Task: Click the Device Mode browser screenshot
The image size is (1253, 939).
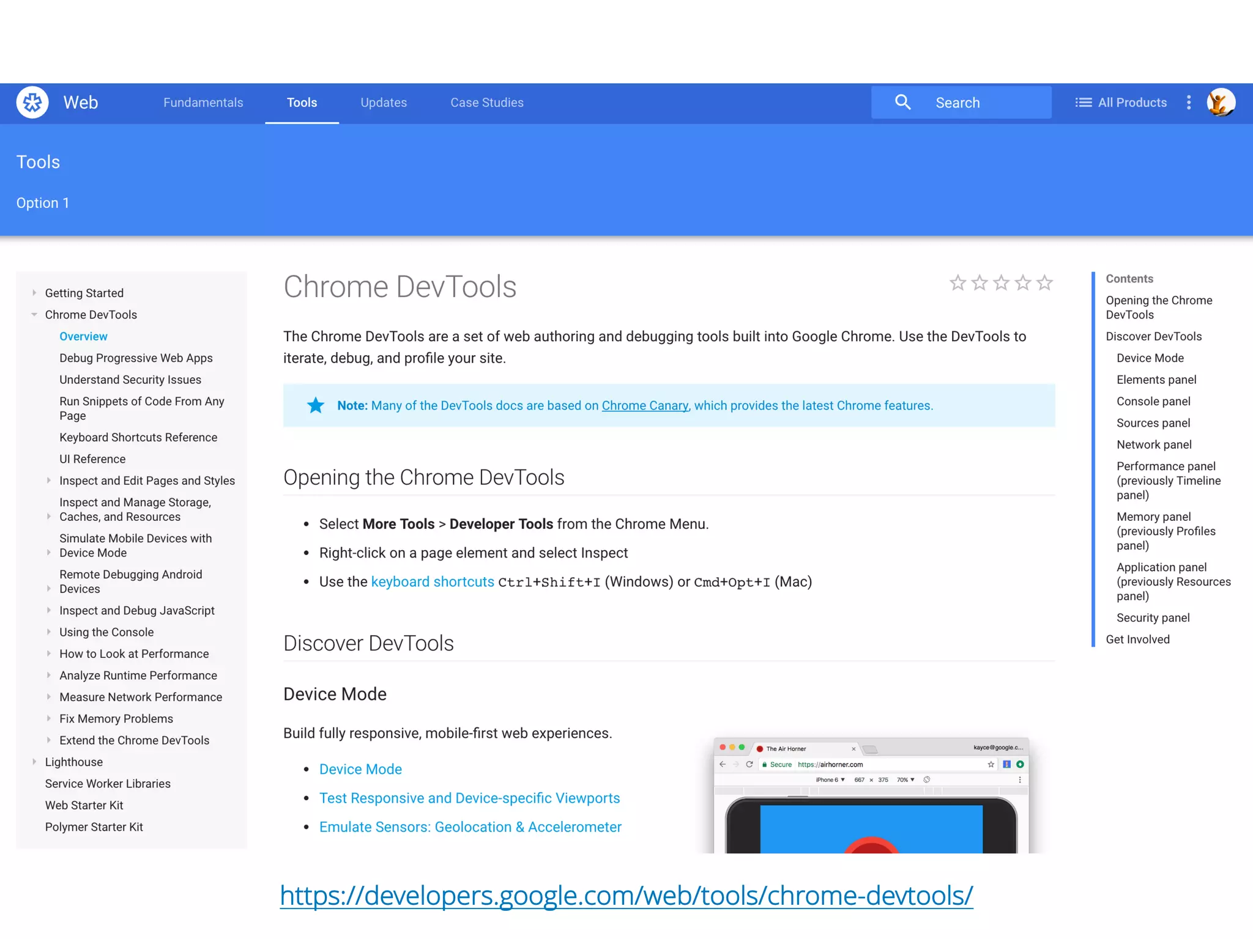Action: pyautogui.click(x=871, y=795)
